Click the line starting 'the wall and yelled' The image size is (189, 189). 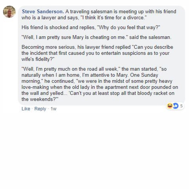(x=98, y=93)
